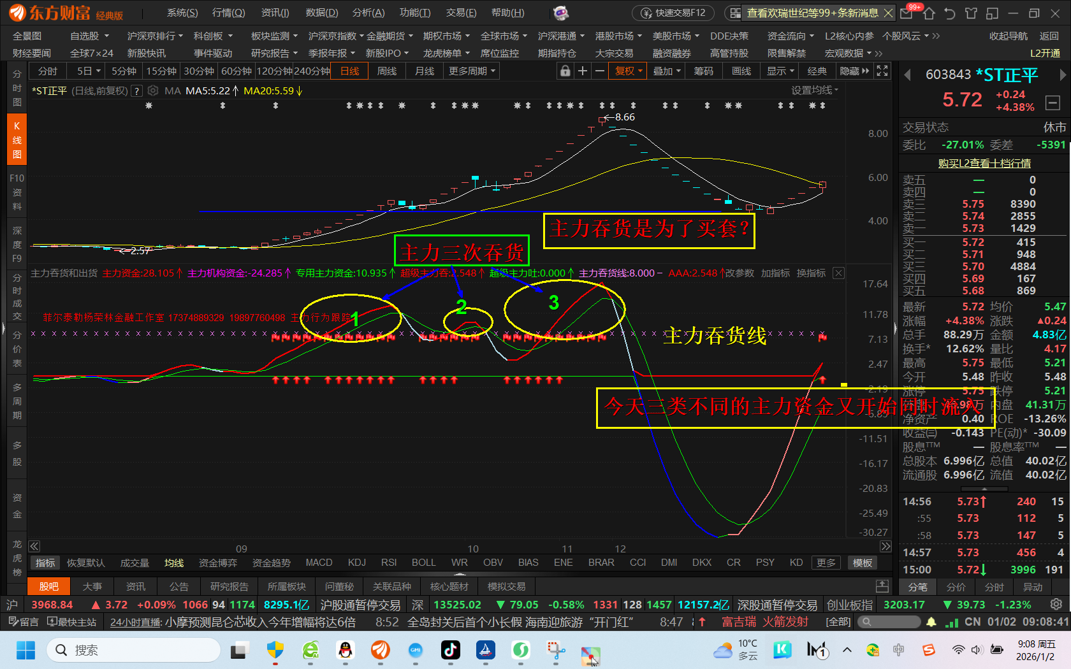This screenshot has width=1071, height=669.
Task: Zoom out chart with the minus icon
Action: point(599,71)
